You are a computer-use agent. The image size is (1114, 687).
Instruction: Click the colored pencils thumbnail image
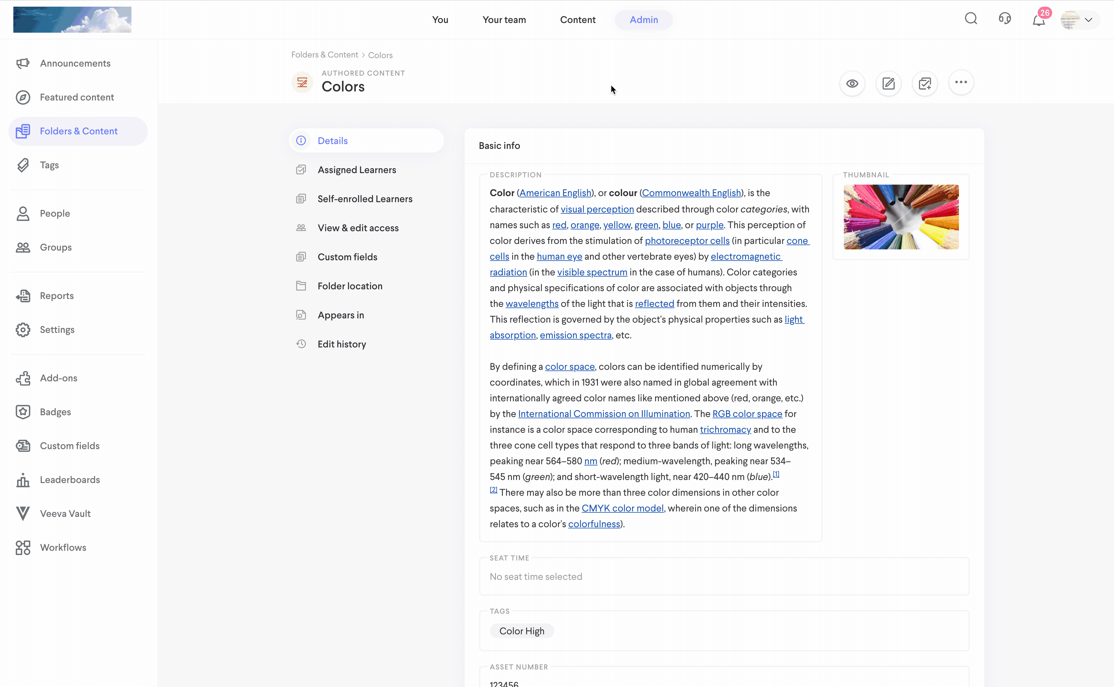[901, 217]
